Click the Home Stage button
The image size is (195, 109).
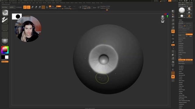pyautogui.click(x=182, y=60)
